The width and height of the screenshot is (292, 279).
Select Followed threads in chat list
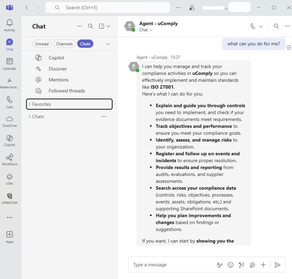pyautogui.click(x=67, y=91)
